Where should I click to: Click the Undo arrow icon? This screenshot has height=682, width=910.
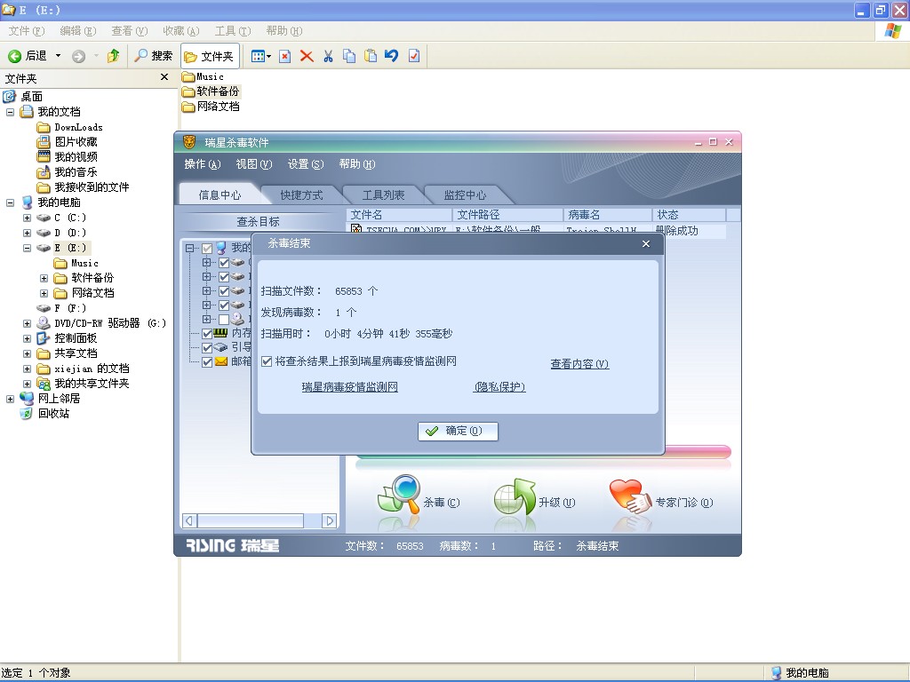(392, 56)
